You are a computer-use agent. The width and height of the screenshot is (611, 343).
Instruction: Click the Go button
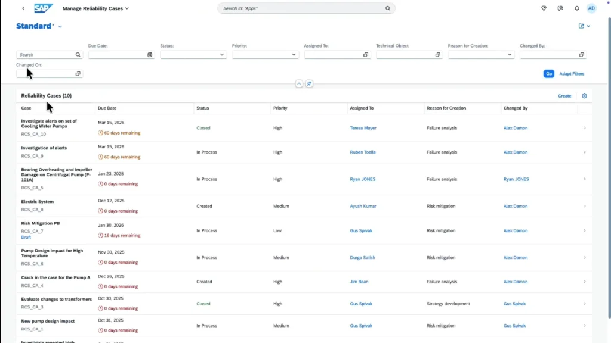(549, 74)
